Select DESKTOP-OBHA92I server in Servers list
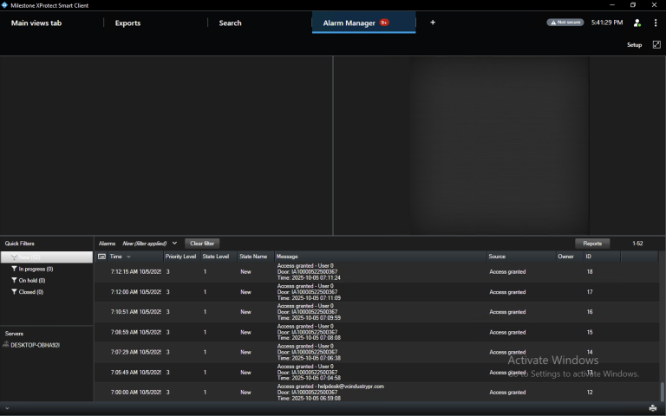The height and width of the screenshot is (416, 666). coord(35,345)
